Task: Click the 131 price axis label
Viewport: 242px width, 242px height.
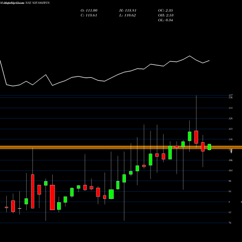Action: 230,108
